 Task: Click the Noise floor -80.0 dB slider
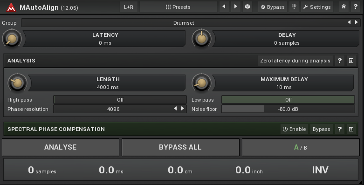pos(288,109)
